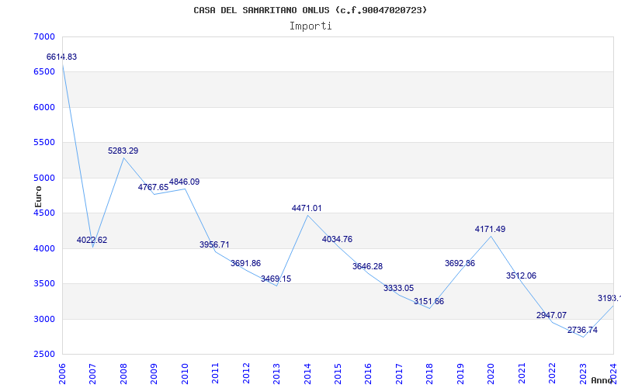621x388 pixels.
Task: Select the 3646.28 data label
Action: tap(367, 266)
